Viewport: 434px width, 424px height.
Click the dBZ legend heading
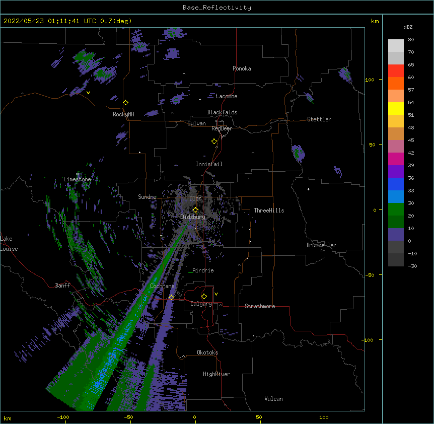tap(408, 27)
